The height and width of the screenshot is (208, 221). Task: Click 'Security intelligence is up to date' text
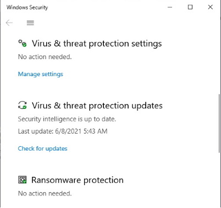point(67,119)
